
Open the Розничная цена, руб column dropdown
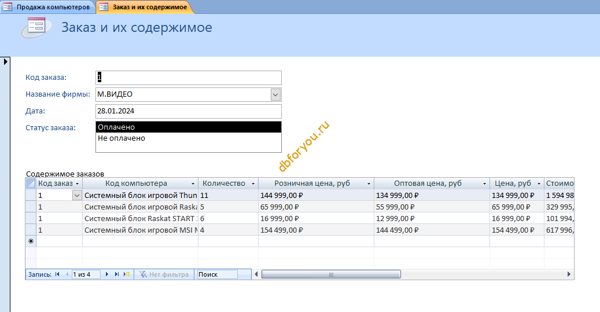click(369, 183)
